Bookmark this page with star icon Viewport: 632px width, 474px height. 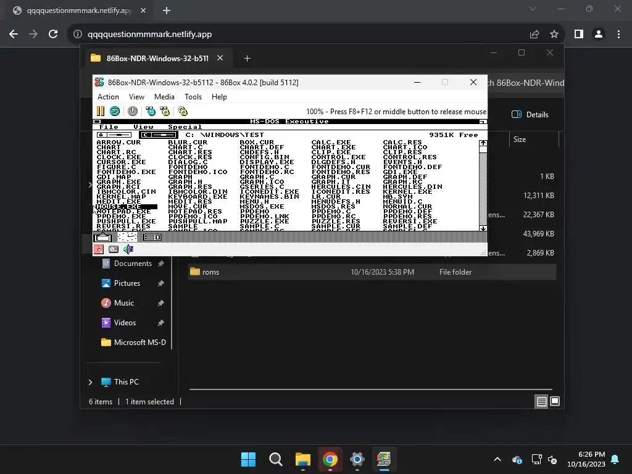click(554, 35)
